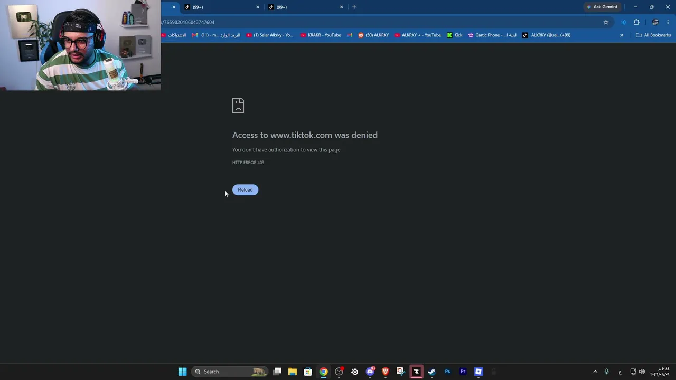Open the All Bookmarks folder
The image size is (676, 380).
click(x=653, y=35)
